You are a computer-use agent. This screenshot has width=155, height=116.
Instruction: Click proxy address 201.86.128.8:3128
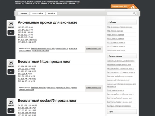(x=26, y=76)
